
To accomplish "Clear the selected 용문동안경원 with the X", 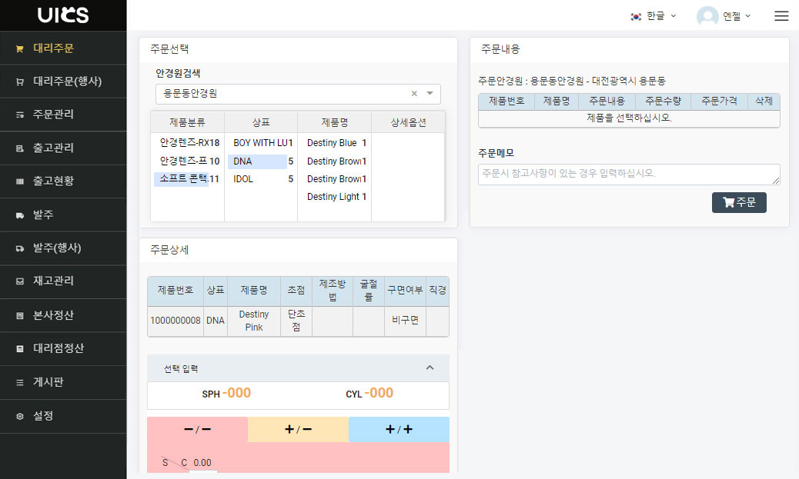I will [413, 93].
